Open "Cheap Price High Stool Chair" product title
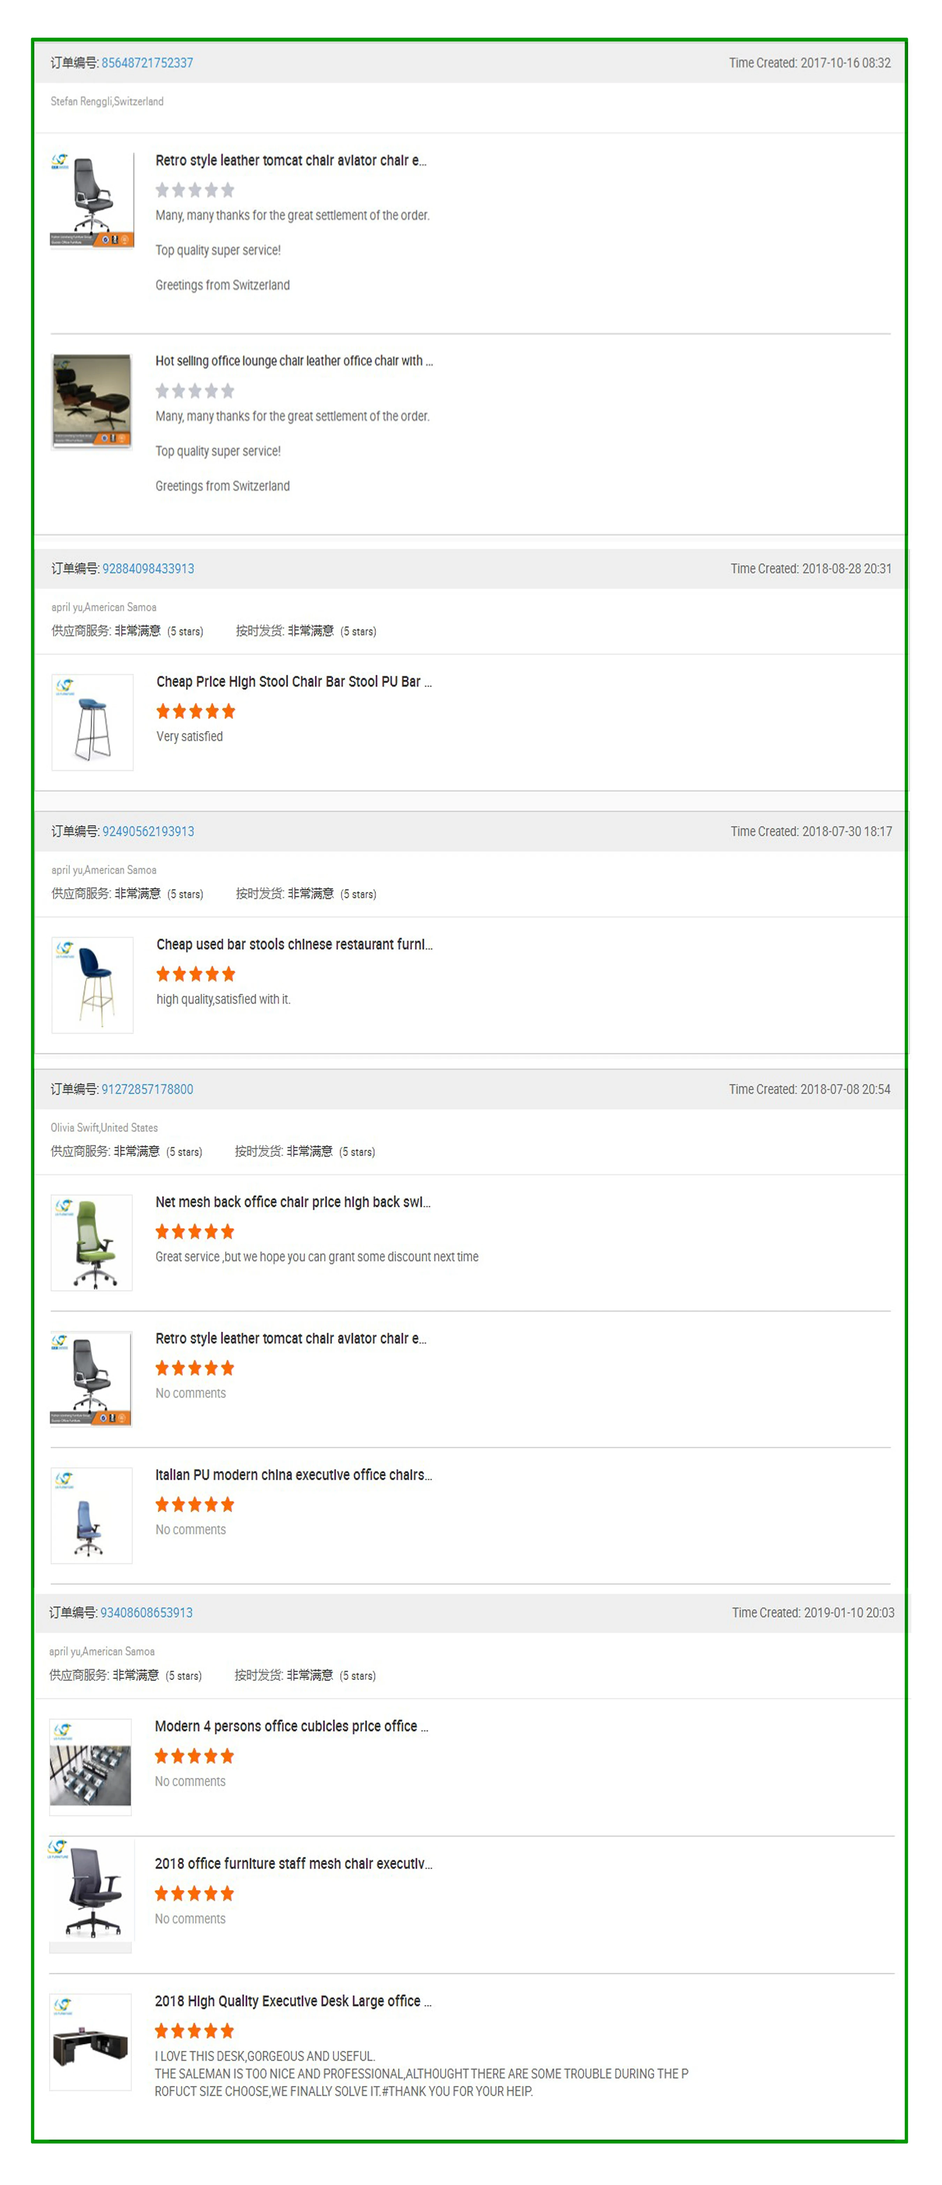The height and width of the screenshot is (2185, 942). click(x=293, y=682)
